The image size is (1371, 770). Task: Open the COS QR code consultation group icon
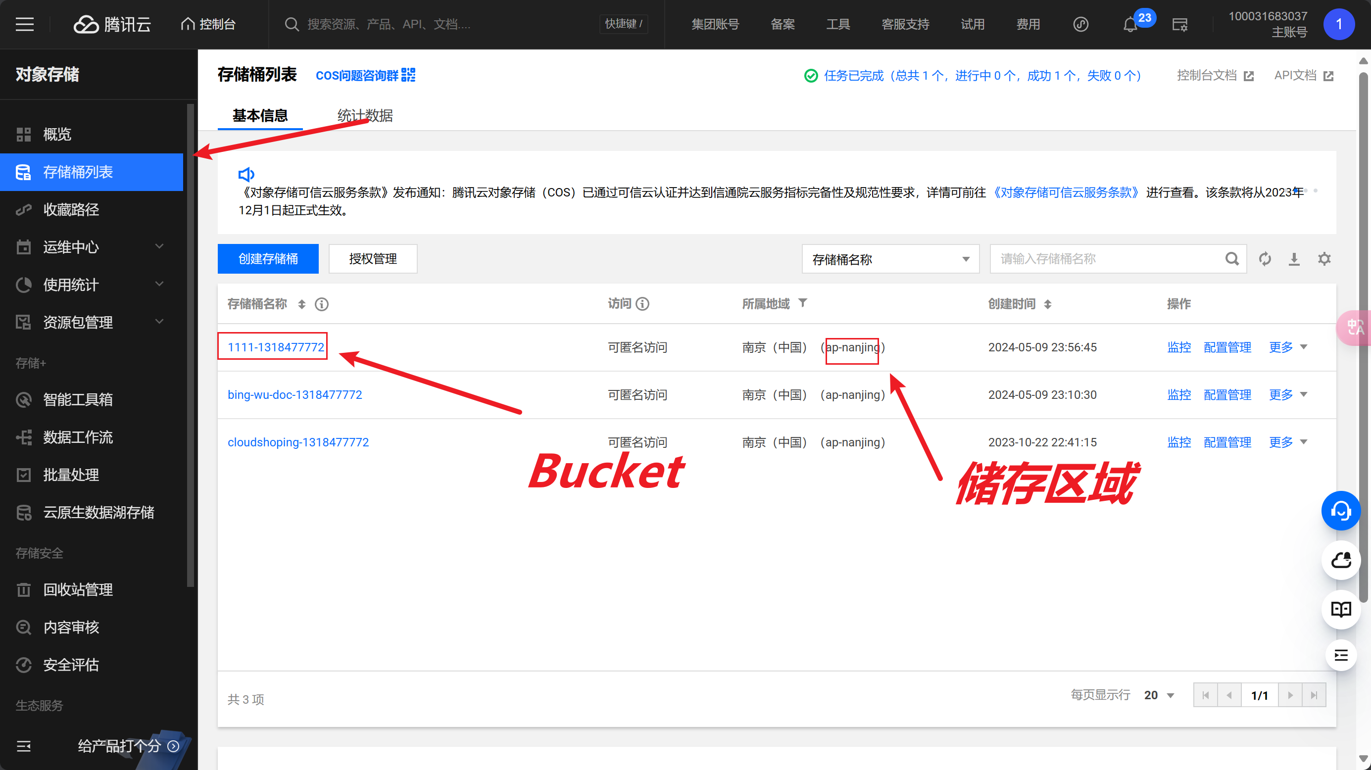[x=408, y=75]
